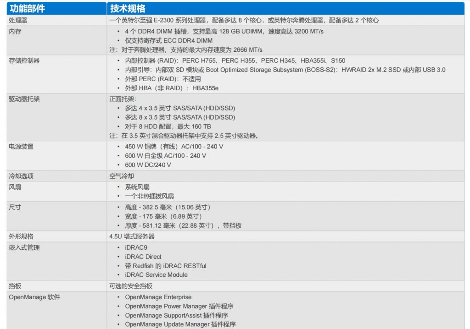Click 对于 8 HDD 配置，最大 160 TB
Viewport: 470px width, 329px height.
coord(168,126)
